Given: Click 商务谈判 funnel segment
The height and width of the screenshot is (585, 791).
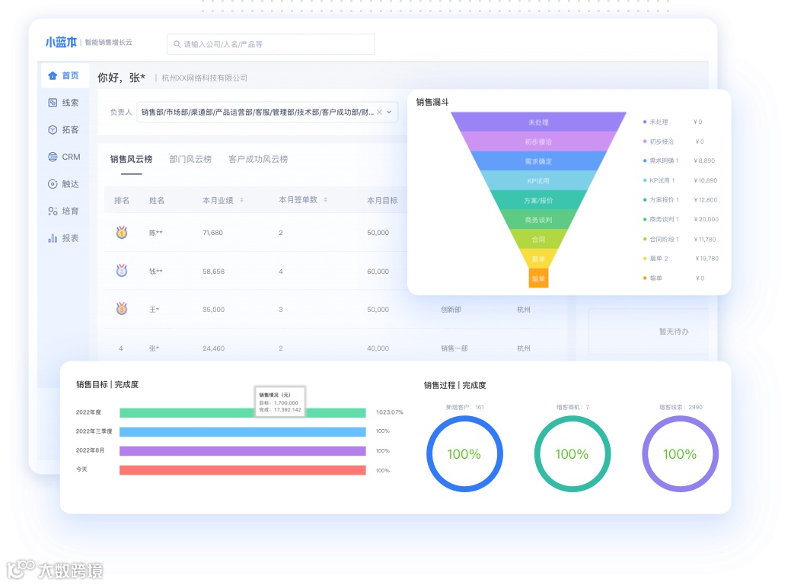Looking at the screenshot, I should pos(538,220).
